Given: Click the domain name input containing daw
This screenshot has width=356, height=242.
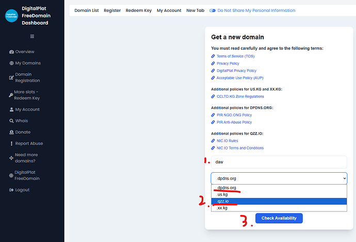Looking at the screenshot, I should [279, 162].
